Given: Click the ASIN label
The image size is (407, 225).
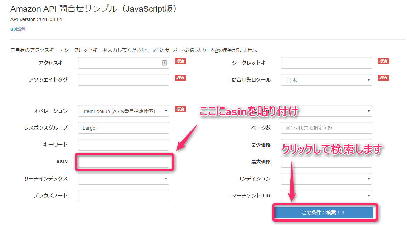Looking at the screenshot, I should [x=62, y=162].
